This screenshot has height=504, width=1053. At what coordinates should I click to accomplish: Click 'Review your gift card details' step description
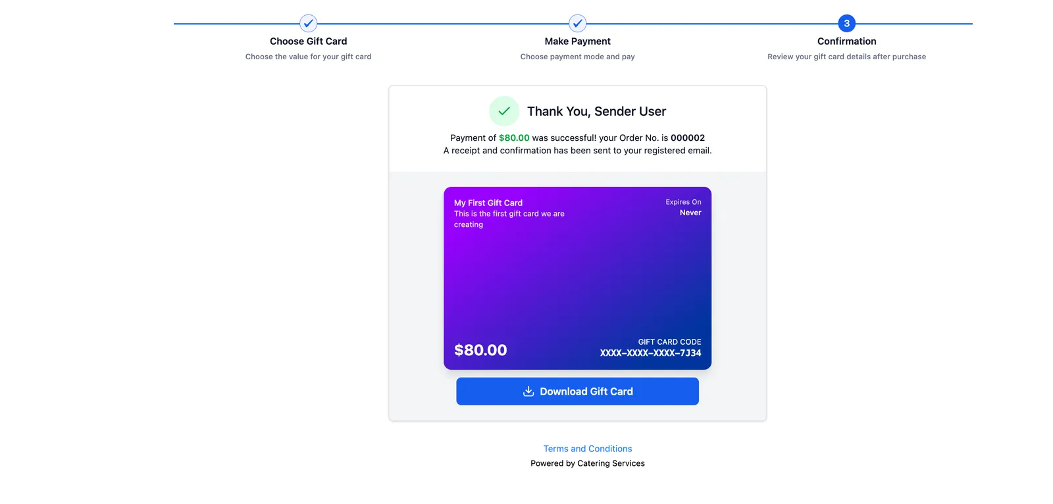(846, 57)
